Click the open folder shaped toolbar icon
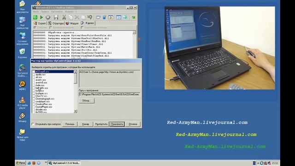Screen dimensions: 295x166 click(x=98, y=18)
